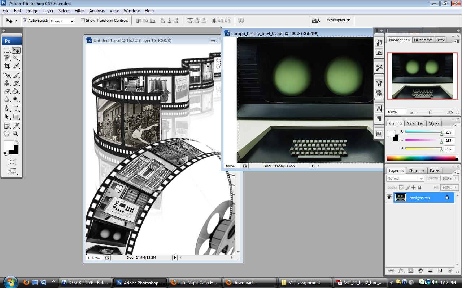Switch to the Channels tab

(417, 171)
